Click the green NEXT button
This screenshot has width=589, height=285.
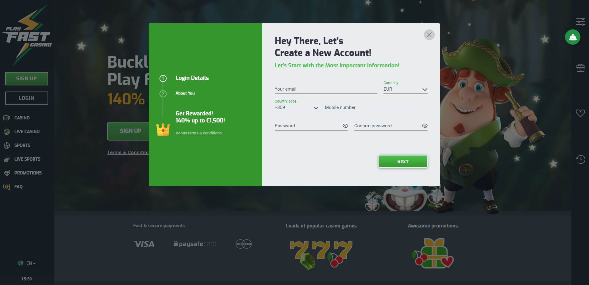[x=403, y=162]
